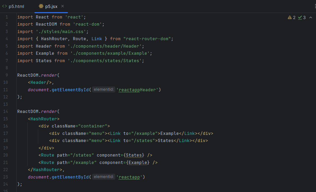
Task: Click 'react-dom' string on line 2
Action: 87,24
